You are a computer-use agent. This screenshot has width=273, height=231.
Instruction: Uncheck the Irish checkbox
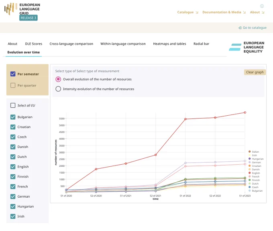[13, 217]
